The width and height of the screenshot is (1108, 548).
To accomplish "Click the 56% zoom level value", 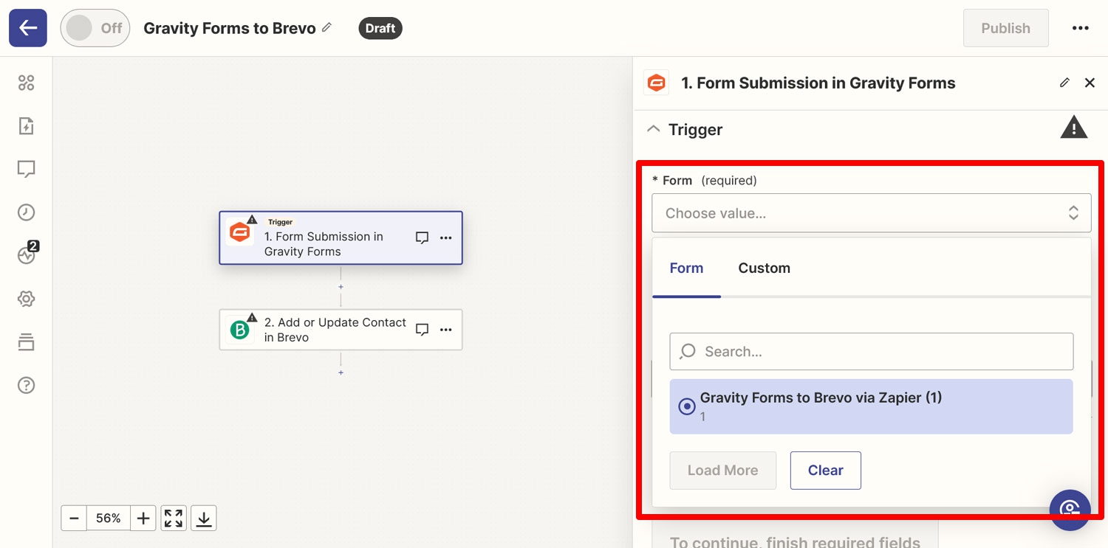I will click(x=109, y=518).
